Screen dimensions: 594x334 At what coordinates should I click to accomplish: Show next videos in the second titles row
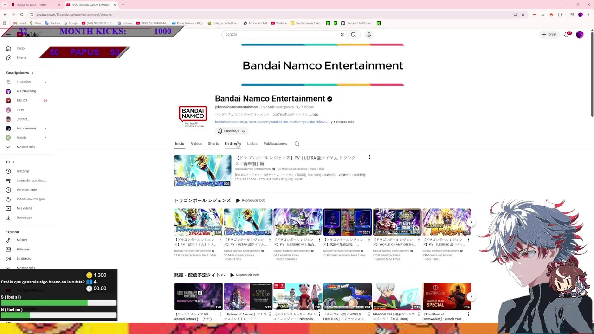471,297
